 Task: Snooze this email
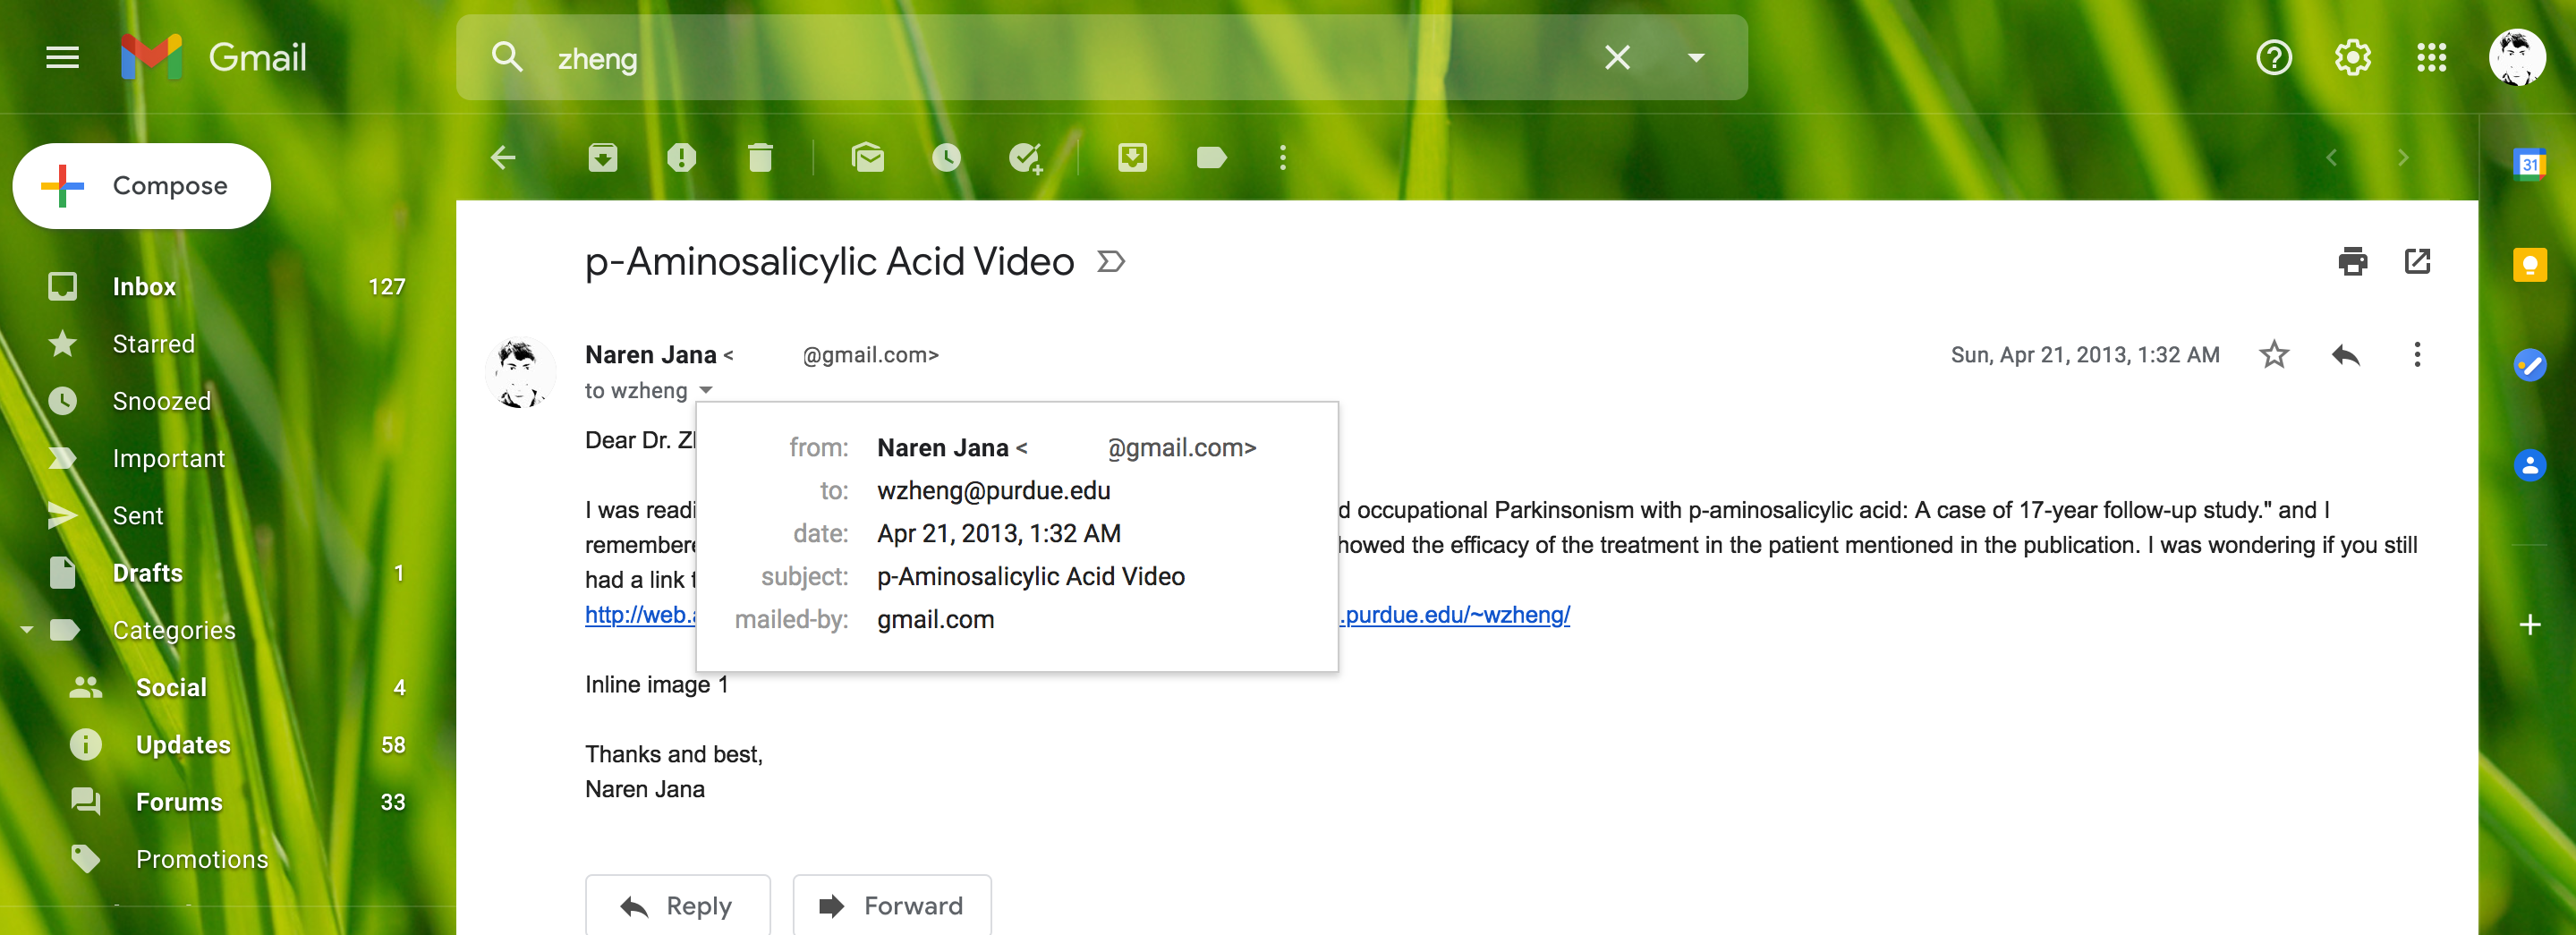946,157
